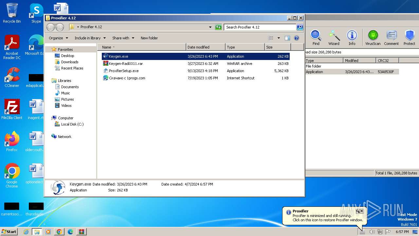
Task: Open the Organize dropdown menu
Action: point(58,38)
